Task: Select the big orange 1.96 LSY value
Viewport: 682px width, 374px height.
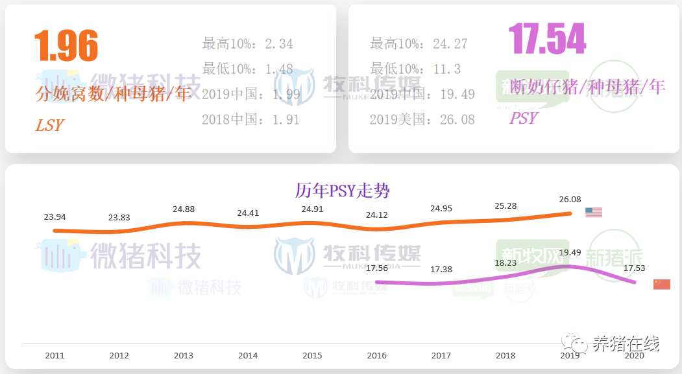Action: [x=66, y=45]
